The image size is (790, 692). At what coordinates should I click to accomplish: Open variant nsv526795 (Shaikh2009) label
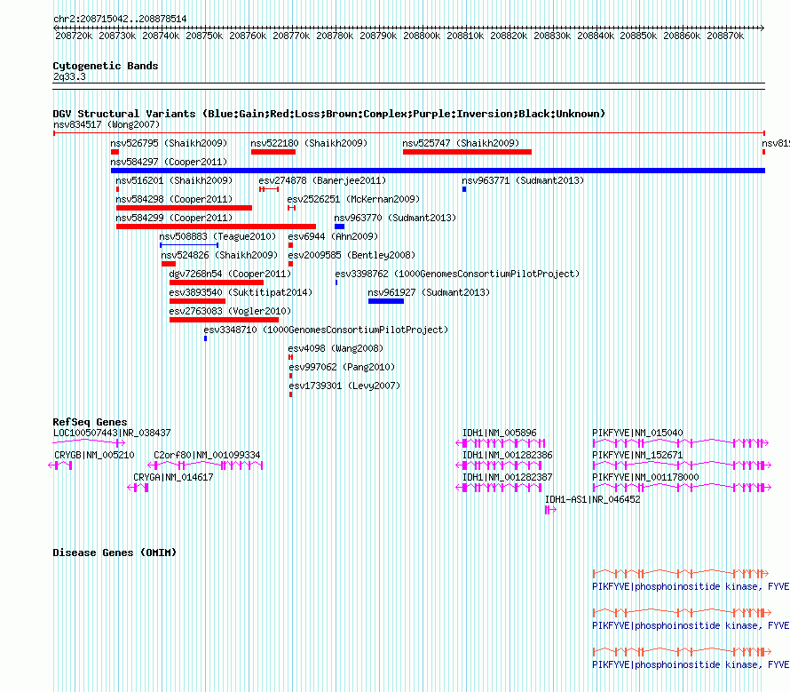[169, 143]
